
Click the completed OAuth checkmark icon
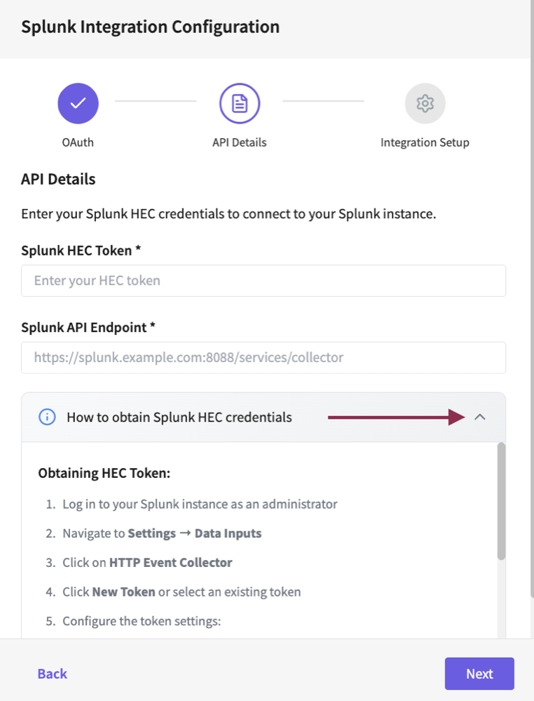(x=78, y=103)
